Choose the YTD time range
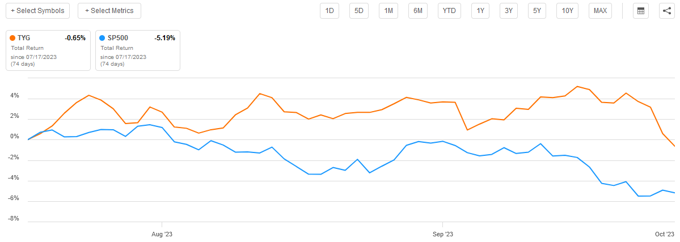The width and height of the screenshot is (680, 242). click(450, 11)
